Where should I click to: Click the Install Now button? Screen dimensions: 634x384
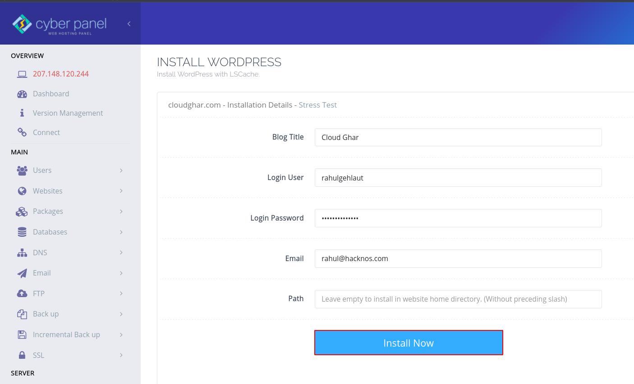(x=409, y=343)
